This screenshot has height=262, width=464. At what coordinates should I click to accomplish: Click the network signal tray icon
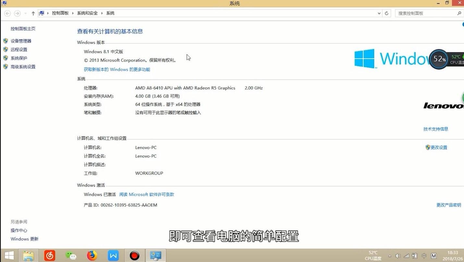406,256
